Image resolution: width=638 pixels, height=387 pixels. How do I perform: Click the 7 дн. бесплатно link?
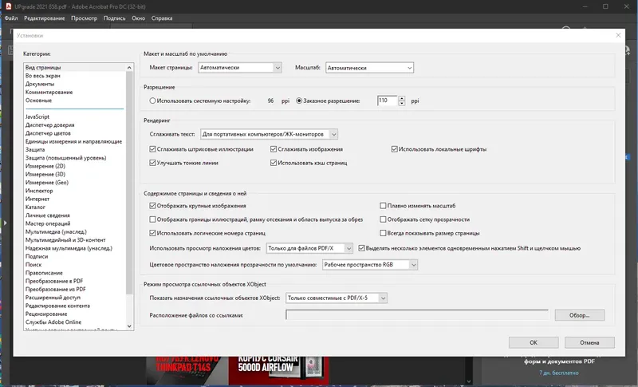559,373
